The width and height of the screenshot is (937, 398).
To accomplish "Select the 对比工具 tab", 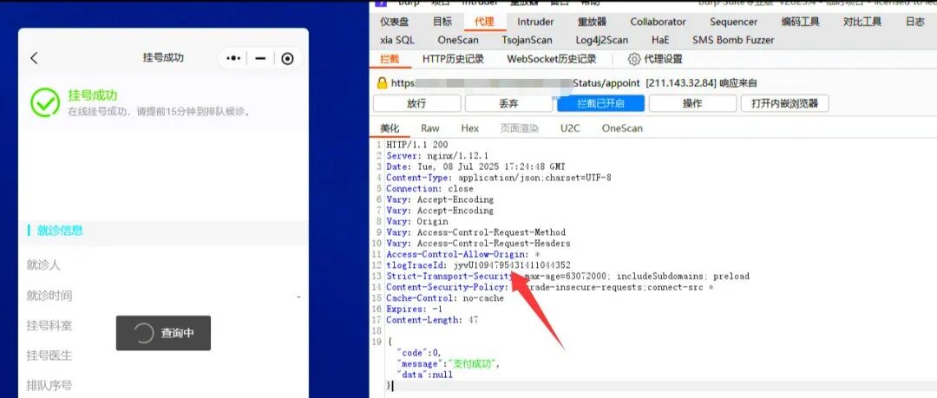I will click(862, 23).
